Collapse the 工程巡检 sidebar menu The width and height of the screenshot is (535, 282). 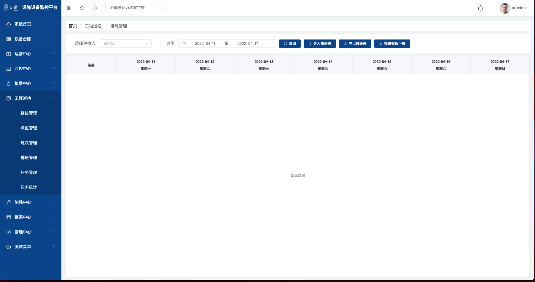(x=31, y=98)
